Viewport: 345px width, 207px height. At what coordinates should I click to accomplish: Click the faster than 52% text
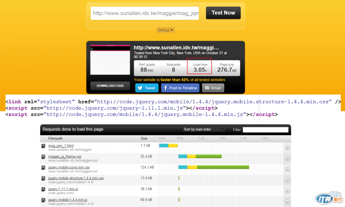click(175, 80)
